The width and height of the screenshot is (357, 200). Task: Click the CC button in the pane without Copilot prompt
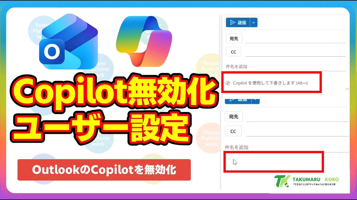[x=233, y=131]
